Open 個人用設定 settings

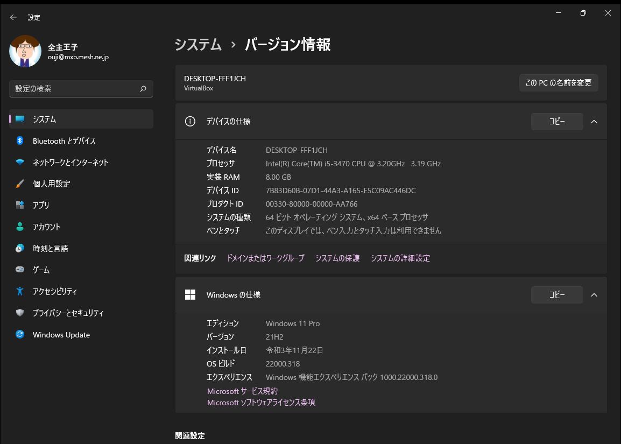pos(81,184)
